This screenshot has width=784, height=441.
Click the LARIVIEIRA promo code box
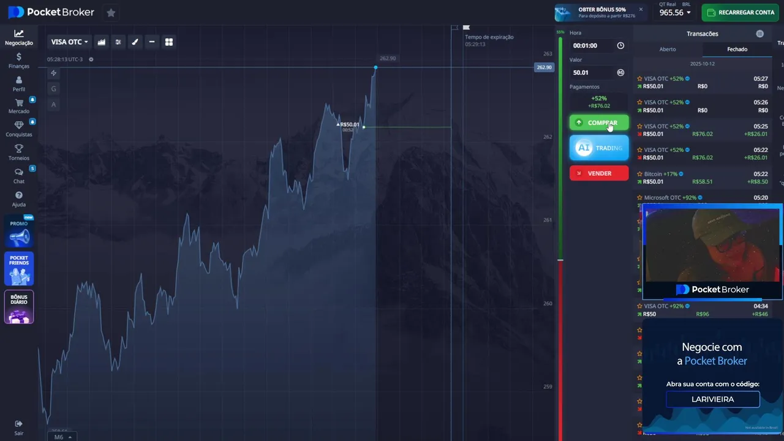click(713, 399)
